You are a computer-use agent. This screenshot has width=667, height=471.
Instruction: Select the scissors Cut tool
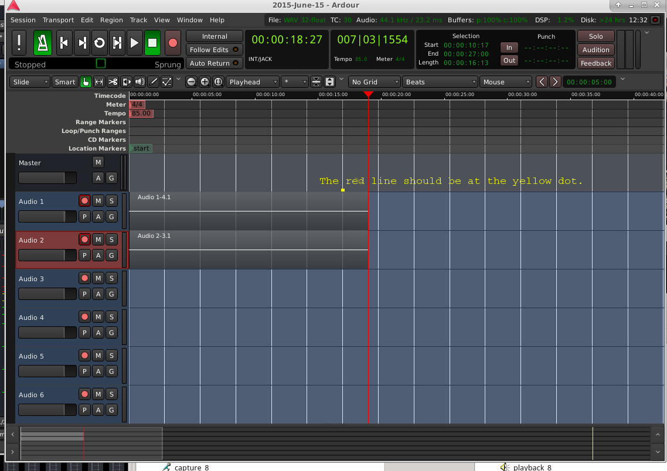[x=113, y=82]
